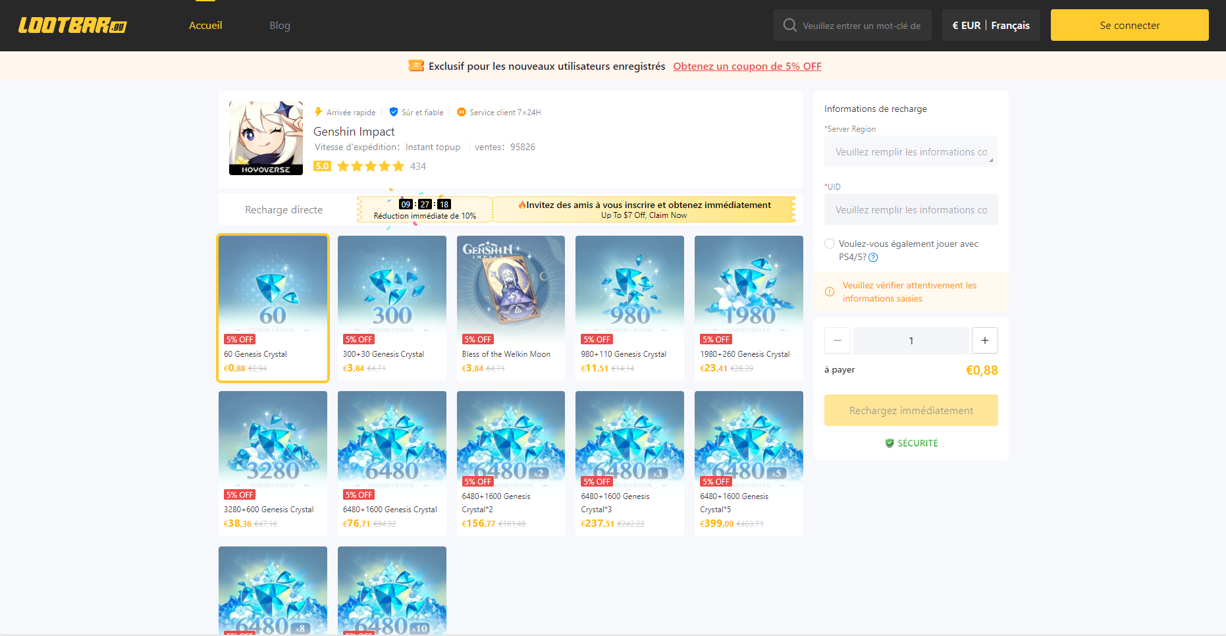1226x636 pixels.
Task: Select the 60 Genesis Crystal product
Action: pos(273,307)
